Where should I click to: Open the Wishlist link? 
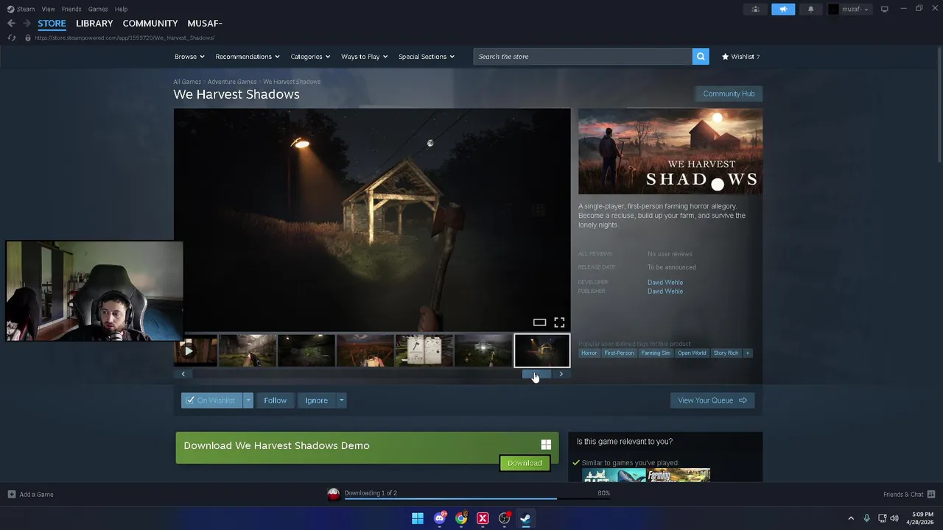pos(740,57)
